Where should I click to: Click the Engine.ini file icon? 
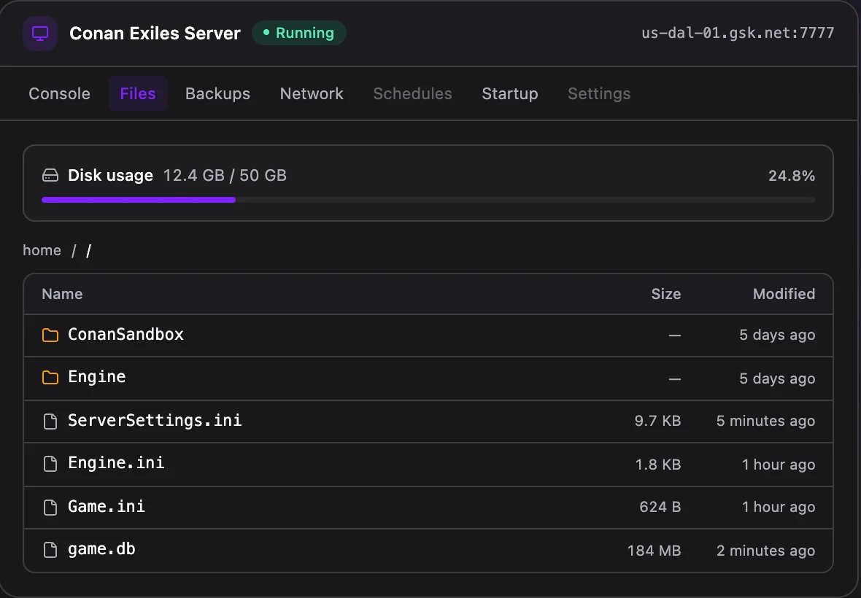coord(50,464)
